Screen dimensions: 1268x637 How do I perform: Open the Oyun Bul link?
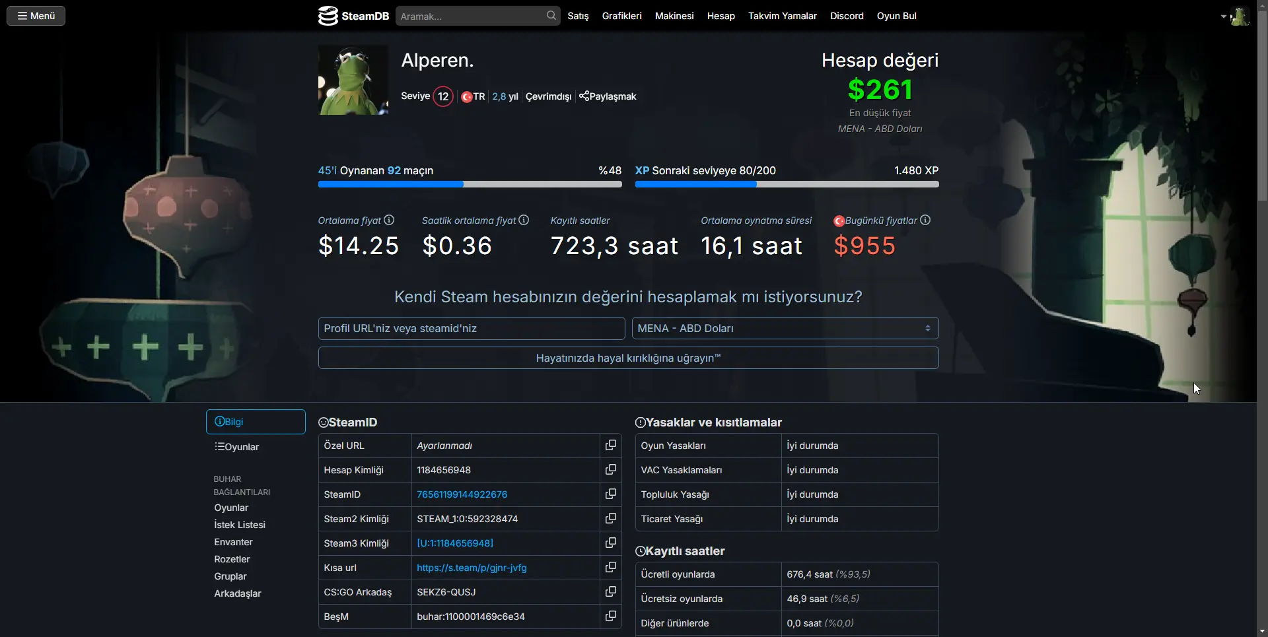point(896,16)
